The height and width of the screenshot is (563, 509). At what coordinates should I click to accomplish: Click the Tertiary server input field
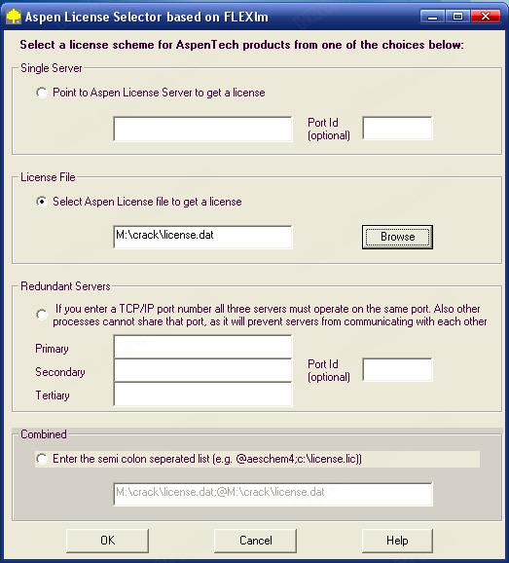coord(203,394)
